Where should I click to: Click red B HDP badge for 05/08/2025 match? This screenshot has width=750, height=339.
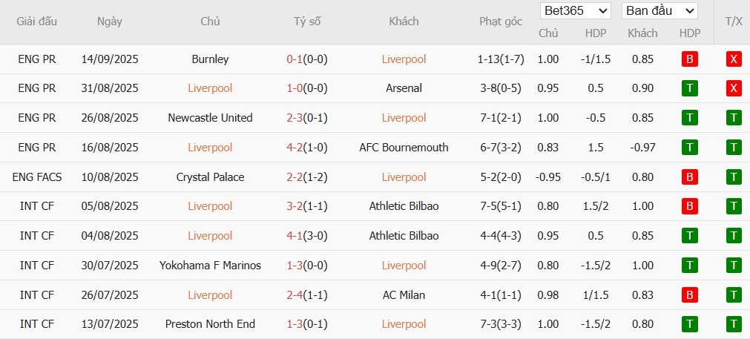click(690, 206)
